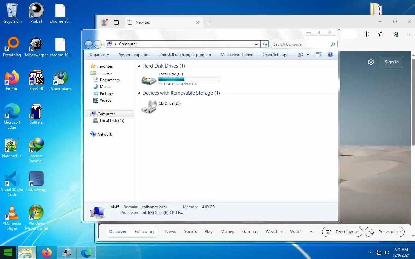Click the Sign in button in Edge
The width and height of the screenshot is (415, 259).
(392, 62)
